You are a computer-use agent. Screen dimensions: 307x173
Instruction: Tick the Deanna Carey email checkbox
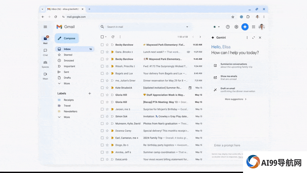102,130
